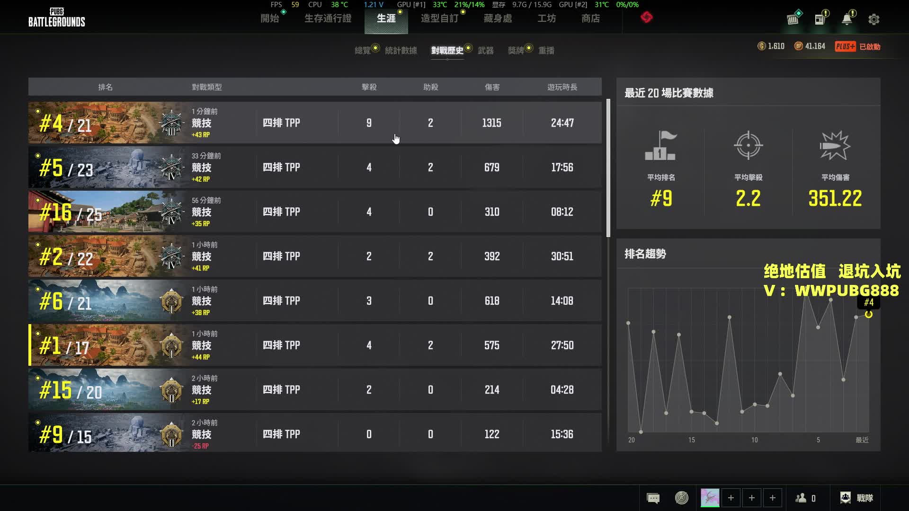Click the match history scrollbar

coord(608,168)
